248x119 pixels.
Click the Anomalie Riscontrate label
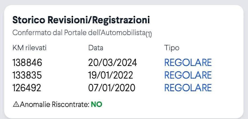pyautogui.click(x=54, y=105)
